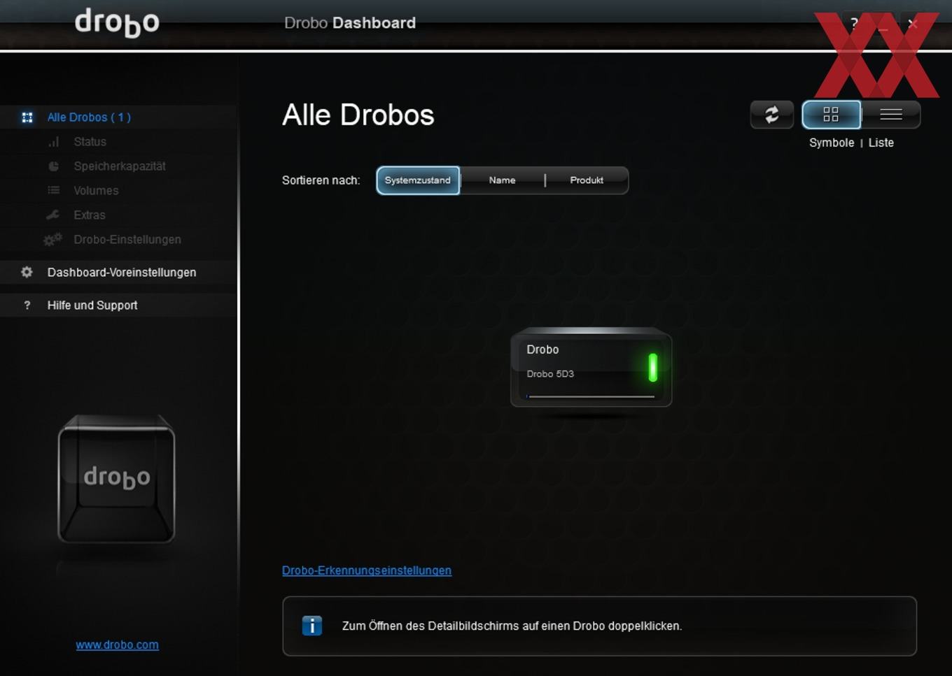Click the refresh arrows button
952x676 pixels.
pos(771,115)
